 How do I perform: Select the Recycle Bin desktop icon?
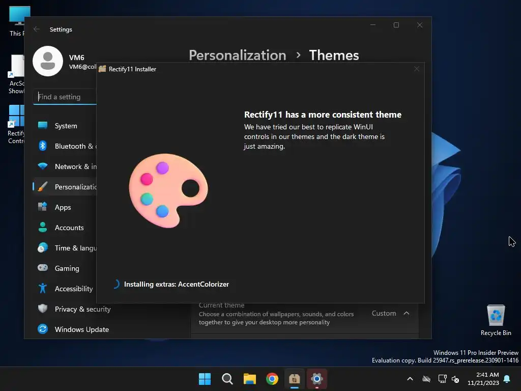click(x=496, y=320)
